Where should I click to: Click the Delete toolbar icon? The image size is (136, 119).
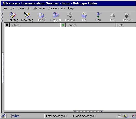tap(127, 15)
